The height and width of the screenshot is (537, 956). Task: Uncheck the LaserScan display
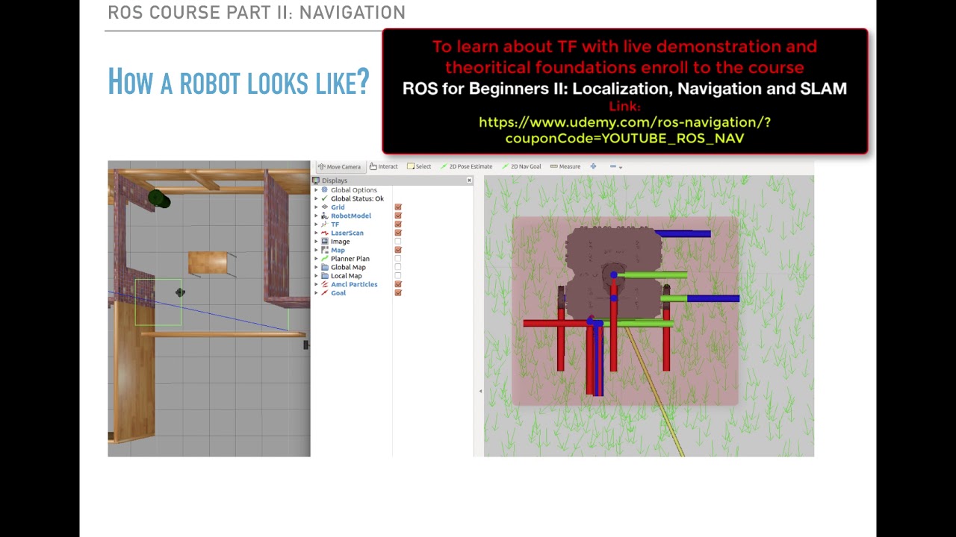(398, 233)
